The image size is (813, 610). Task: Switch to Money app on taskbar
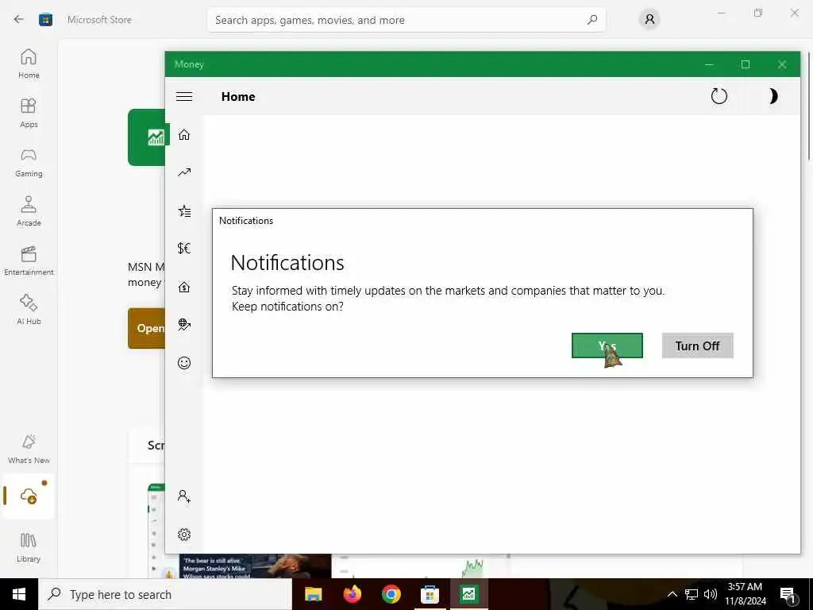click(x=468, y=594)
